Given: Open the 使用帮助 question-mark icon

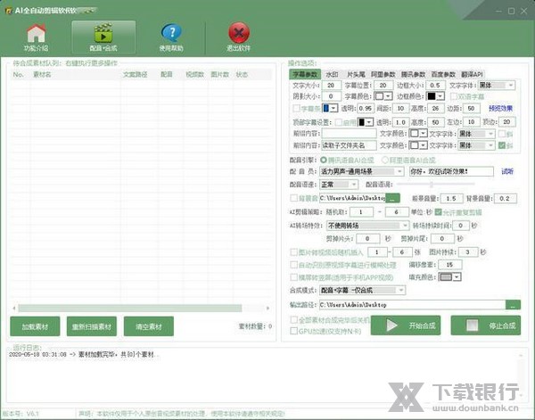Looking at the screenshot, I should click(171, 33).
